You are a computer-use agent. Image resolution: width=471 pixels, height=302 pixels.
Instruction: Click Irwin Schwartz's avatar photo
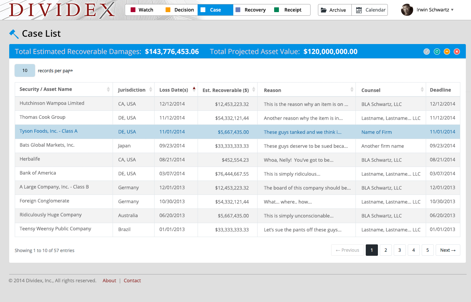pyautogui.click(x=407, y=10)
